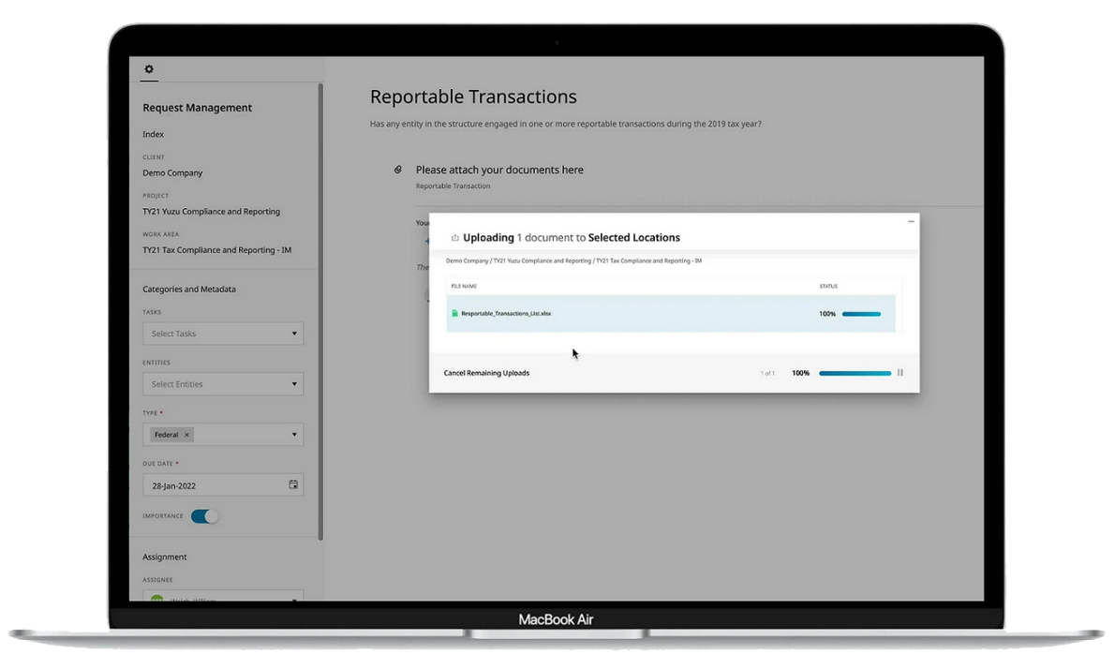Viewport: 1115px width, 669px height.
Task: Open the Index link
Action: pos(153,134)
